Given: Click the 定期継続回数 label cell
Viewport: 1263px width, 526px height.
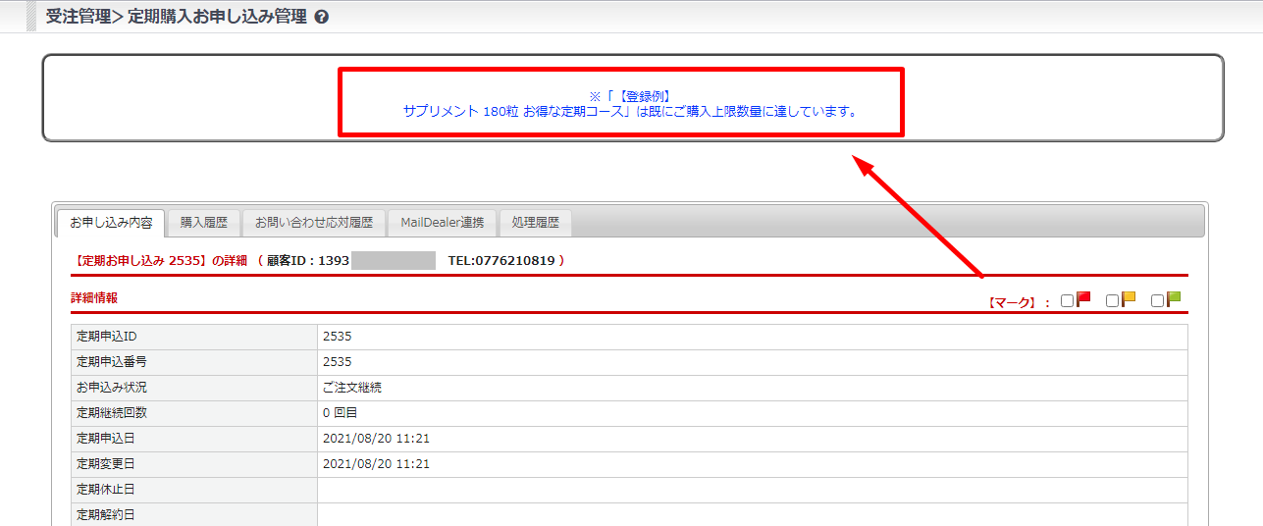Looking at the screenshot, I should pyautogui.click(x=194, y=413).
